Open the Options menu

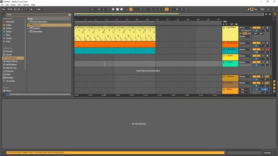point(26,5)
